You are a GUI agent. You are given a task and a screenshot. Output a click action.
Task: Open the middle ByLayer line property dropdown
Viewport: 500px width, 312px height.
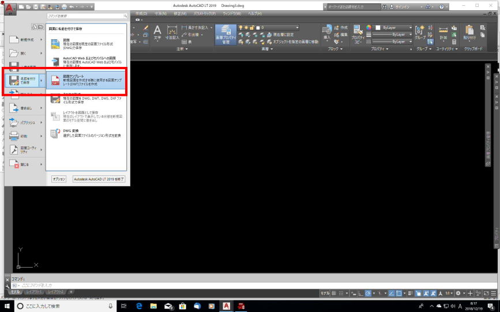point(393,35)
